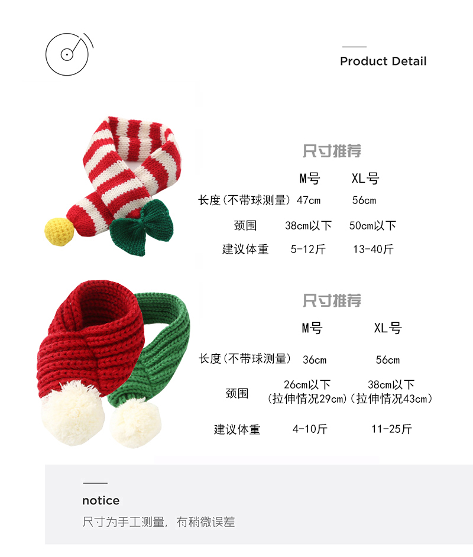Screen dimensions: 473x557
Task: Click the vinyl record logo icon
Action: (69, 54)
